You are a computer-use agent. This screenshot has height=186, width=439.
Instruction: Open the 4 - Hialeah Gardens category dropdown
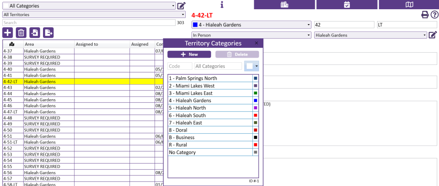point(251,25)
